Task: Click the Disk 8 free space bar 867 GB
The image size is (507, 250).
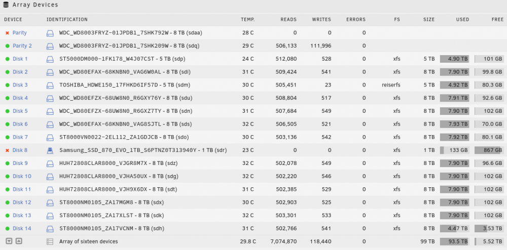Action: 489,150
